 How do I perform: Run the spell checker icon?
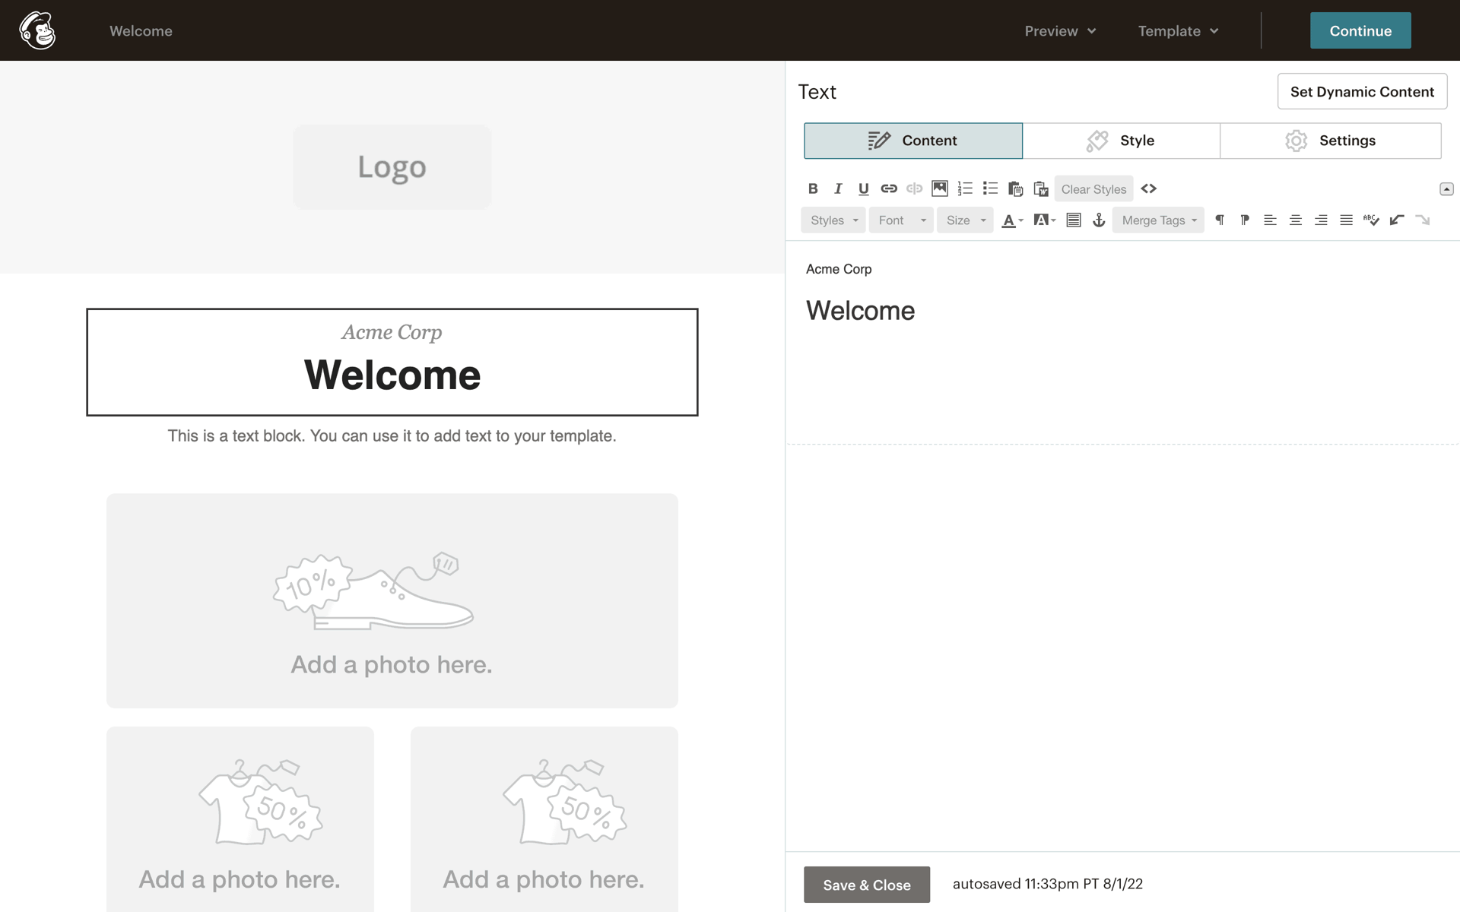click(x=1372, y=220)
